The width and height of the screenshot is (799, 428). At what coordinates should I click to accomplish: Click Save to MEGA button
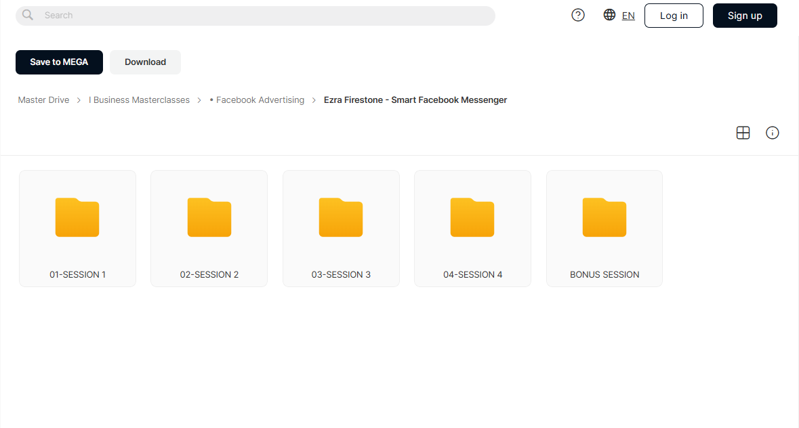pyautogui.click(x=59, y=62)
